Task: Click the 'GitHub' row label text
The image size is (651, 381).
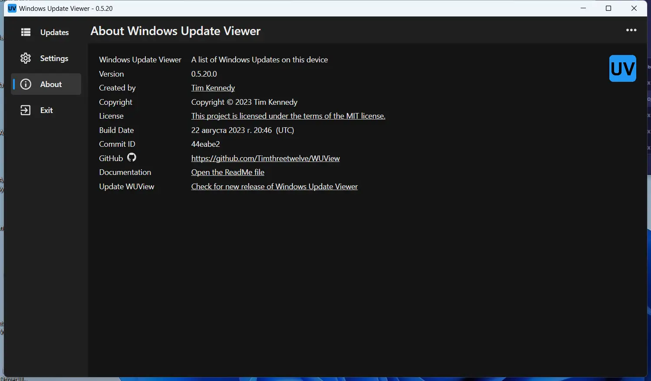Action: pos(111,158)
